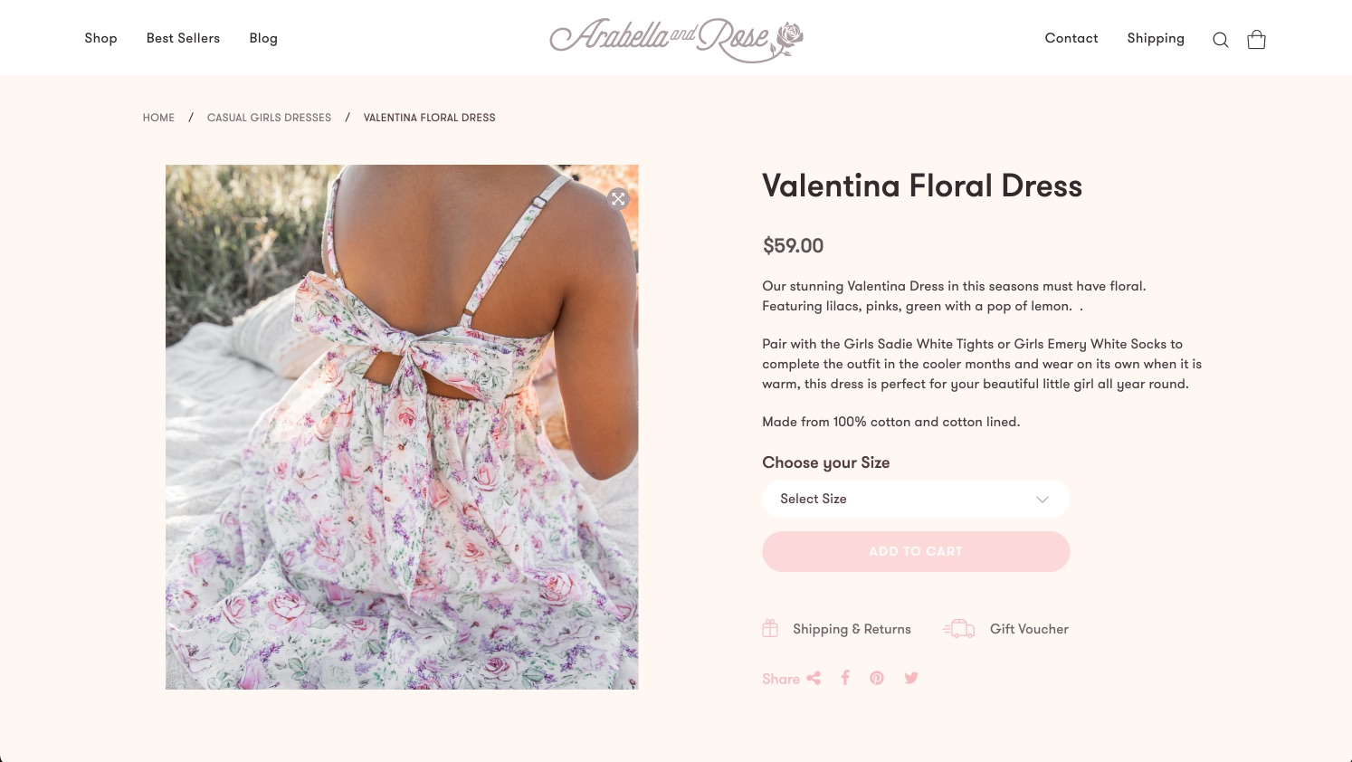Open the Select Size dropdown
Viewport: 1352px width, 762px height.
(916, 499)
